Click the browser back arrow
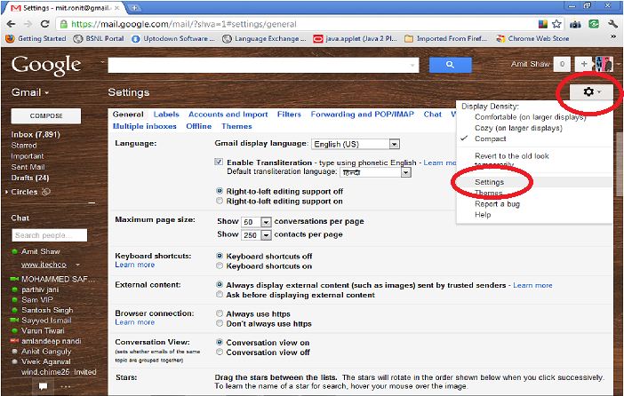 click(x=12, y=24)
